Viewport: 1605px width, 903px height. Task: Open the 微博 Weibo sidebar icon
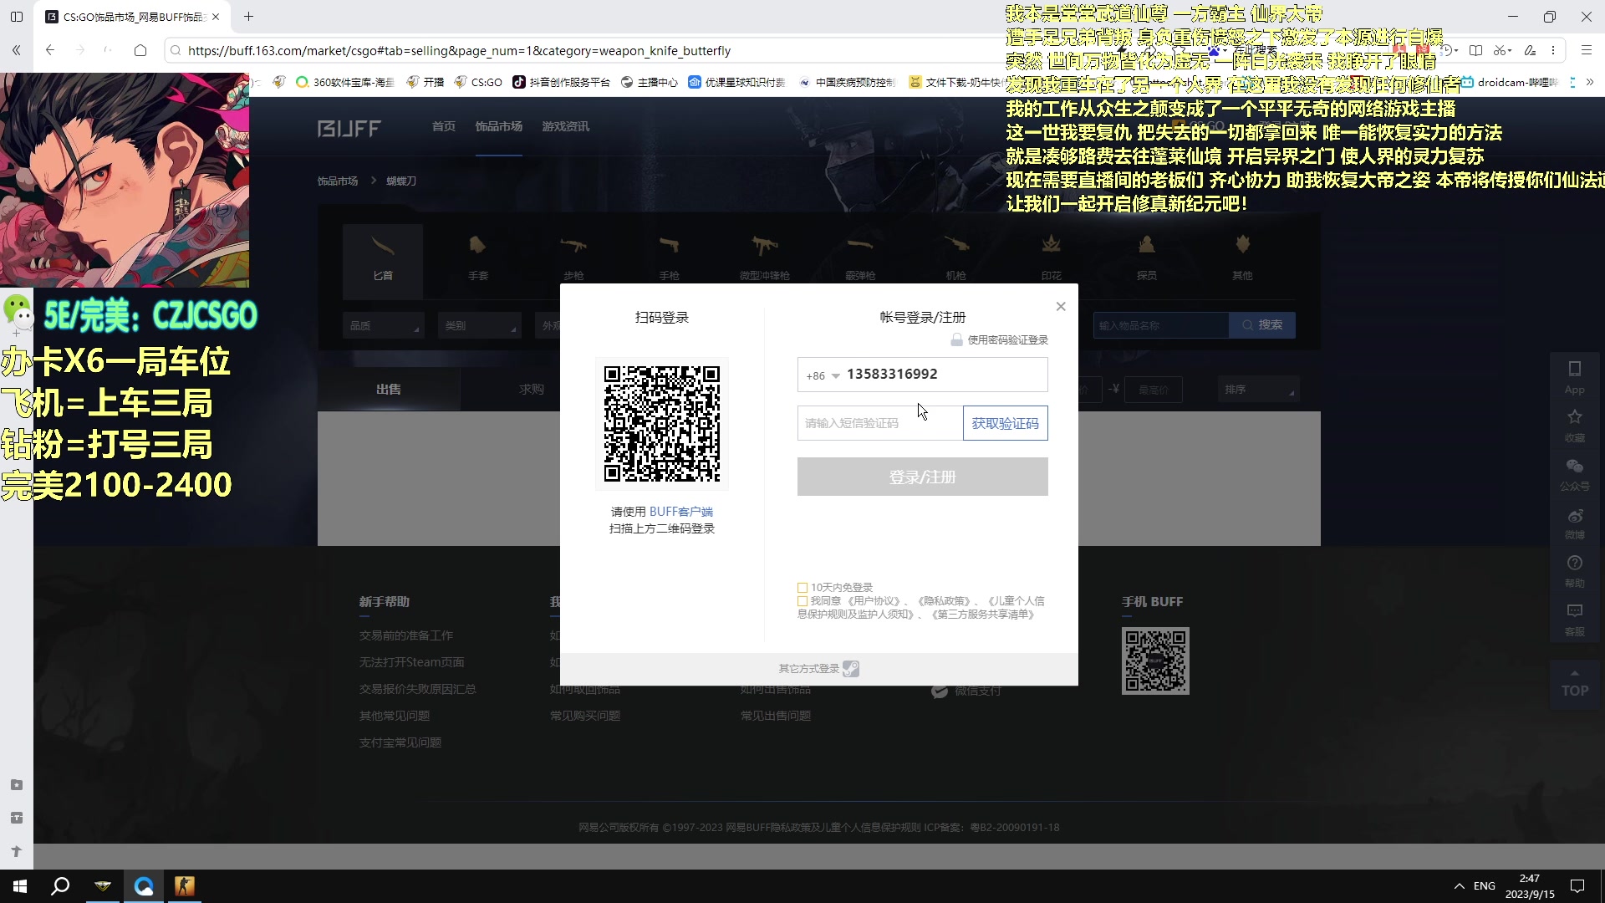pyautogui.click(x=1575, y=524)
